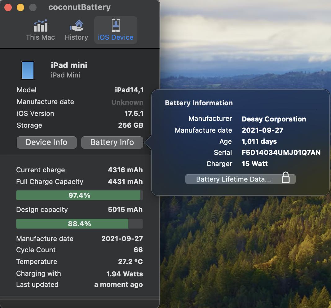331x308 pixels.
Task: Click the lock icon on Battery Lifetime Data
Action: [x=286, y=178]
